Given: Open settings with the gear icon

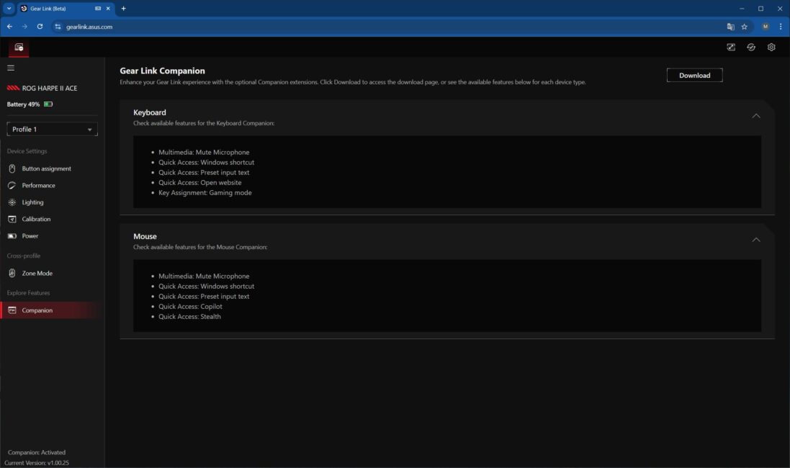Looking at the screenshot, I should pyautogui.click(x=771, y=48).
